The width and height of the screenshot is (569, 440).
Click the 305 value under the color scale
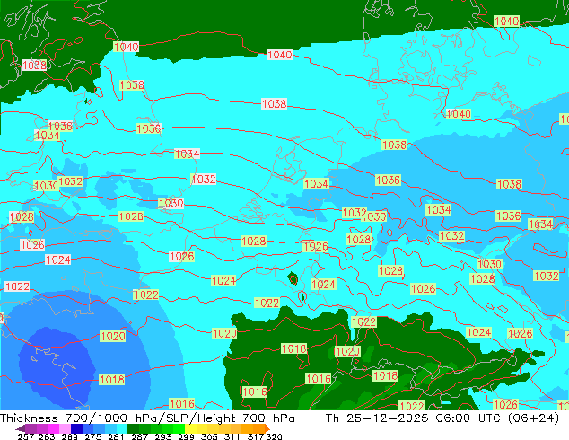coord(209,436)
